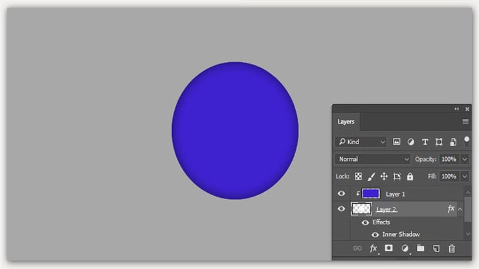Click the Opacity label
Image resolution: width=479 pixels, height=269 pixels.
coord(425,159)
